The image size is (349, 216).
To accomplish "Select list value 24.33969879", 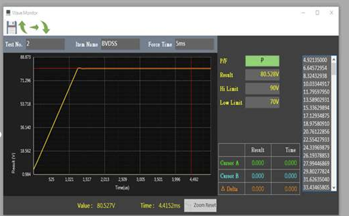I will [x=316, y=148].
